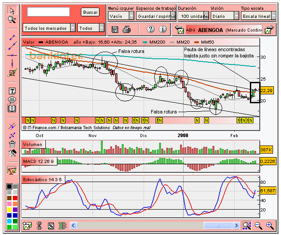Open the 'Todos' dropdown
The height and width of the screenshot is (235, 281).
pyautogui.click(x=91, y=28)
